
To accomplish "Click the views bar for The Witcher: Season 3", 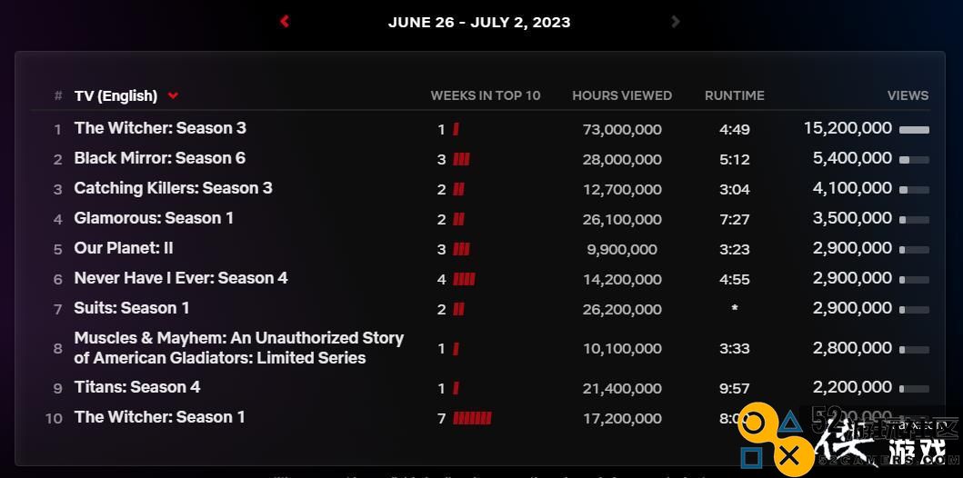I will point(915,129).
